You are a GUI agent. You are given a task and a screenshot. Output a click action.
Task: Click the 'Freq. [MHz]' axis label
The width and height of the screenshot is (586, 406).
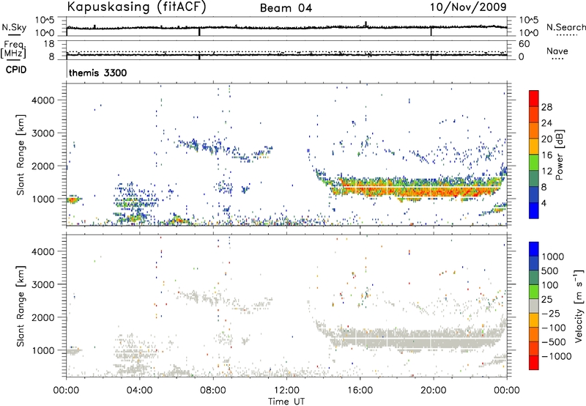tap(13, 50)
